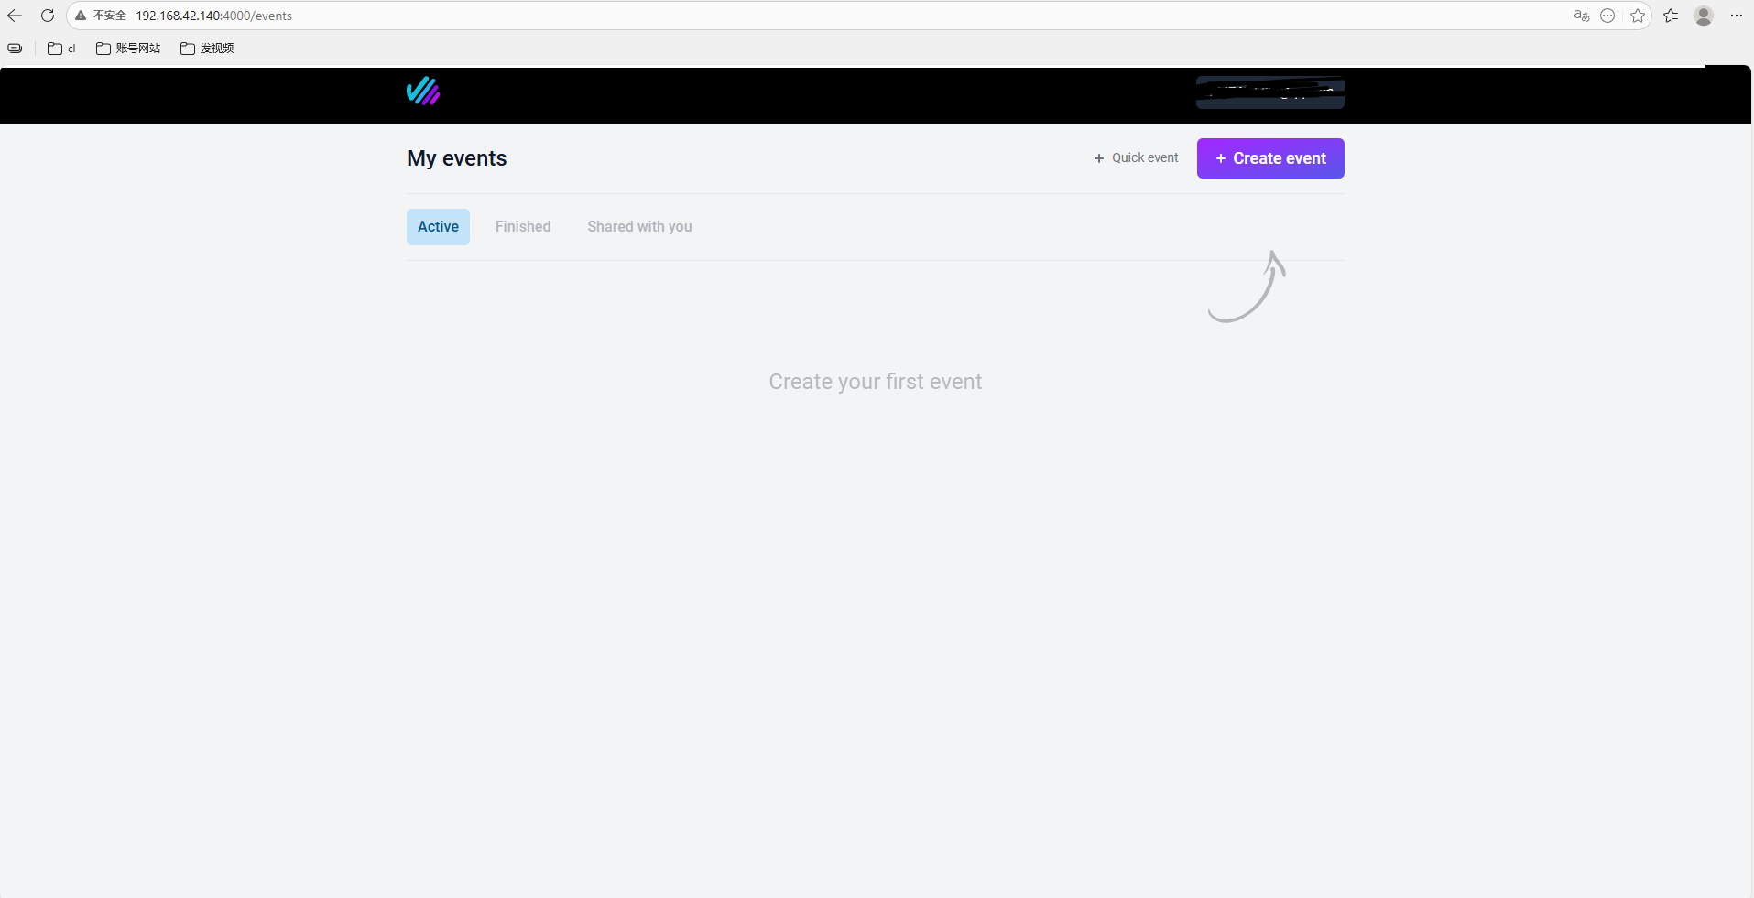Expand the 账号网站 bookmarks folder

pyautogui.click(x=128, y=49)
